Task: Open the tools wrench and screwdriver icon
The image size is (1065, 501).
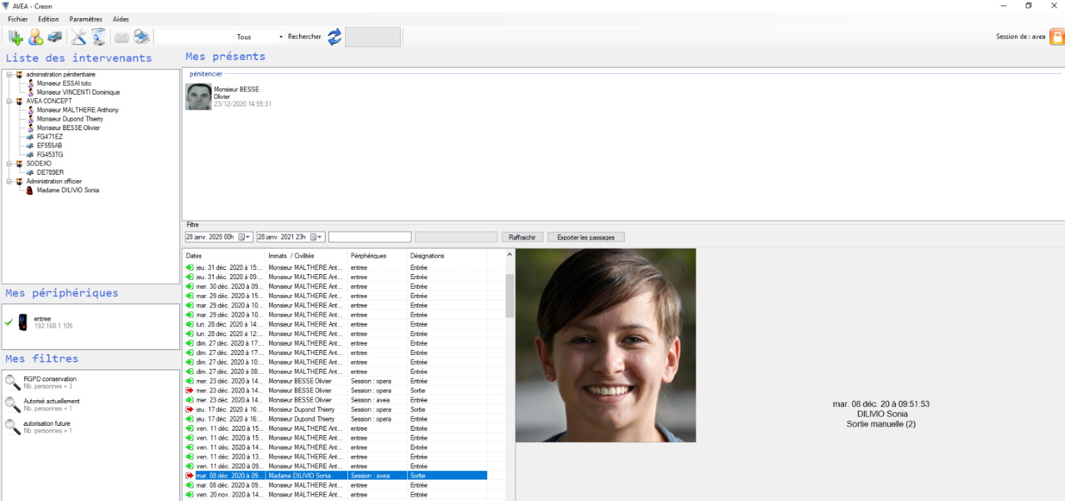Action: click(x=79, y=37)
